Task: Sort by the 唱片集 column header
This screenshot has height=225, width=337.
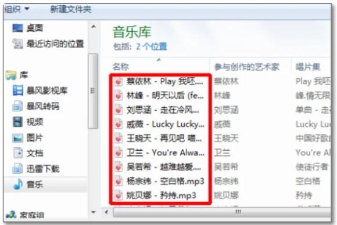Action: 308,67
